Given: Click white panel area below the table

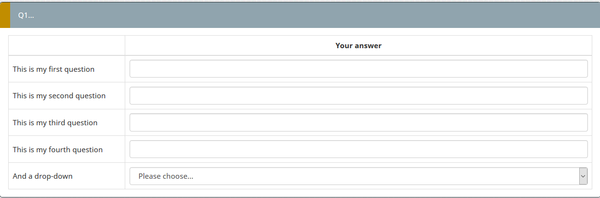Looking at the screenshot, I should point(300,193).
